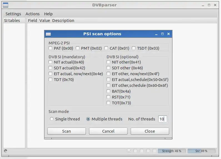
Task: Enable the BAT(0x4a) checkbox
Action: (x=108, y=91)
